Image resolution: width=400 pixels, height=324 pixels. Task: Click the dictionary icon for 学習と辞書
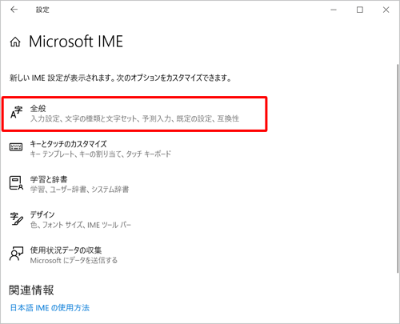point(16,183)
